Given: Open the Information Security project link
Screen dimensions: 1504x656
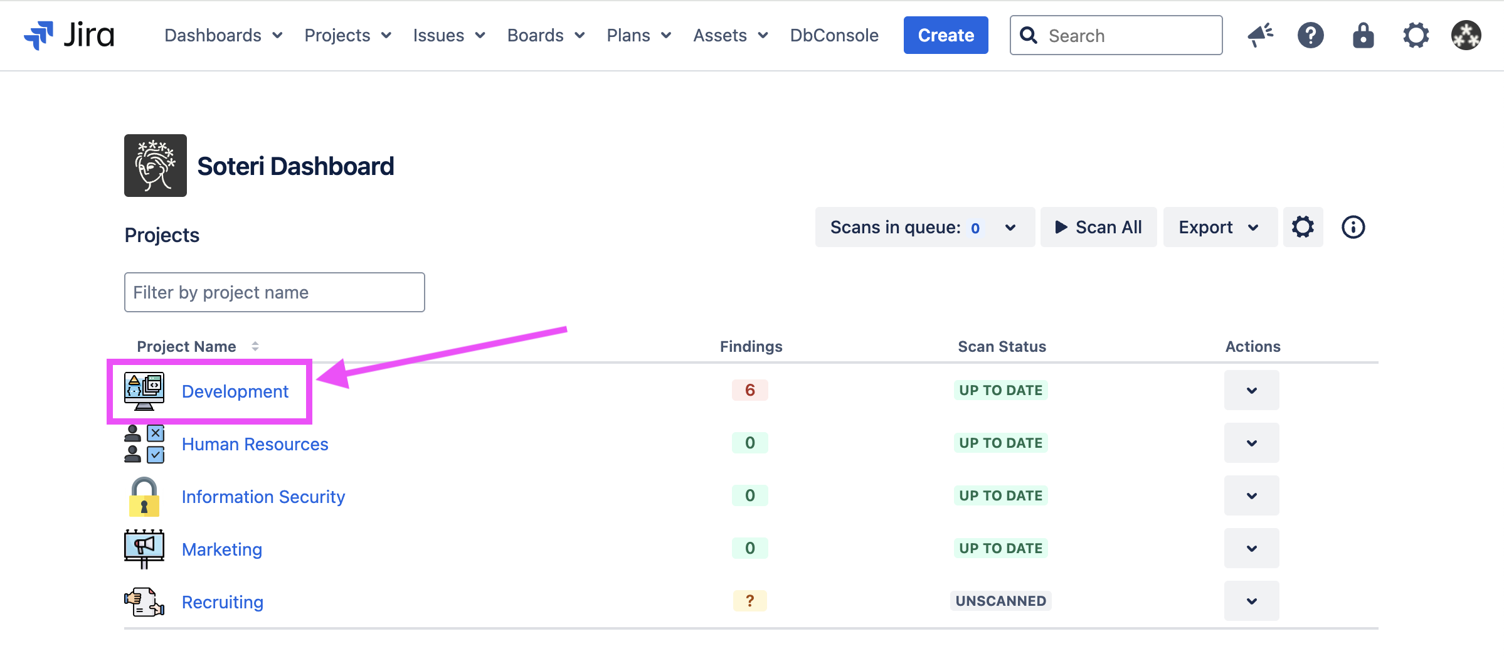Looking at the screenshot, I should coord(263,497).
